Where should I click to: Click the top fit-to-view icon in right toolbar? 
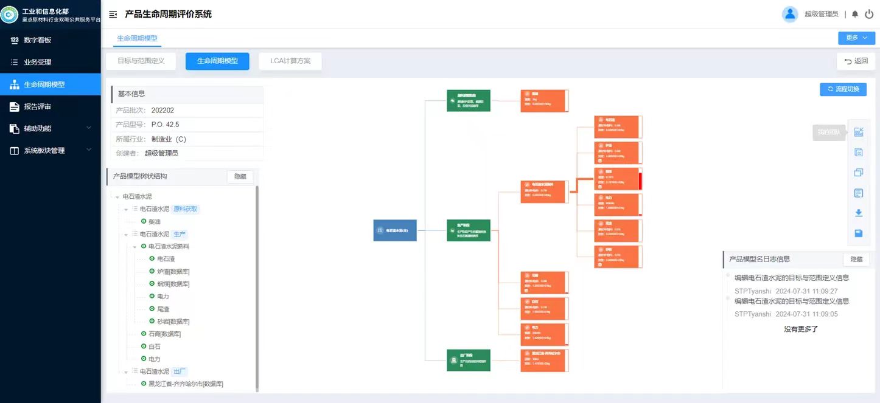coord(859,132)
